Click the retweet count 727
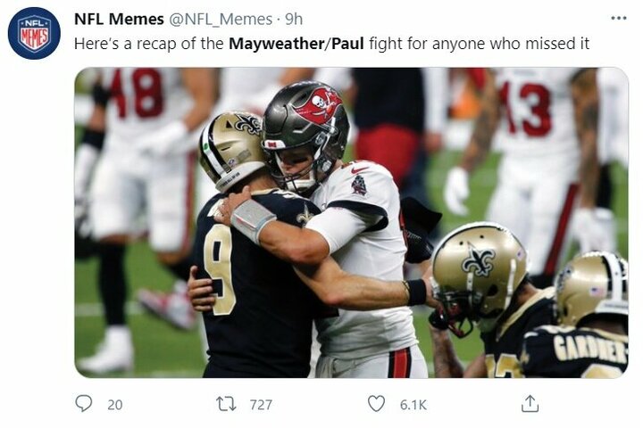 (261, 405)
